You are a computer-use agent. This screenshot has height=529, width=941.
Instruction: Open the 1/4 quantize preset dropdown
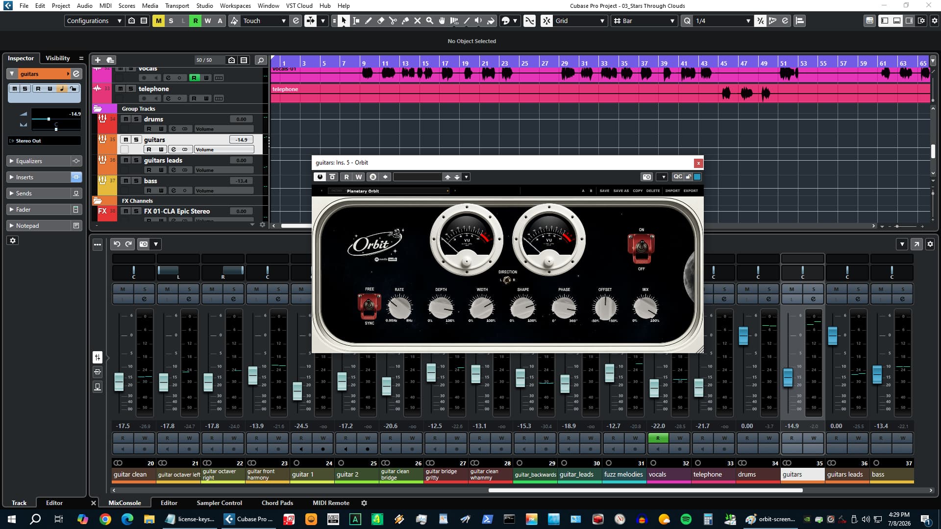(x=723, y=21)
